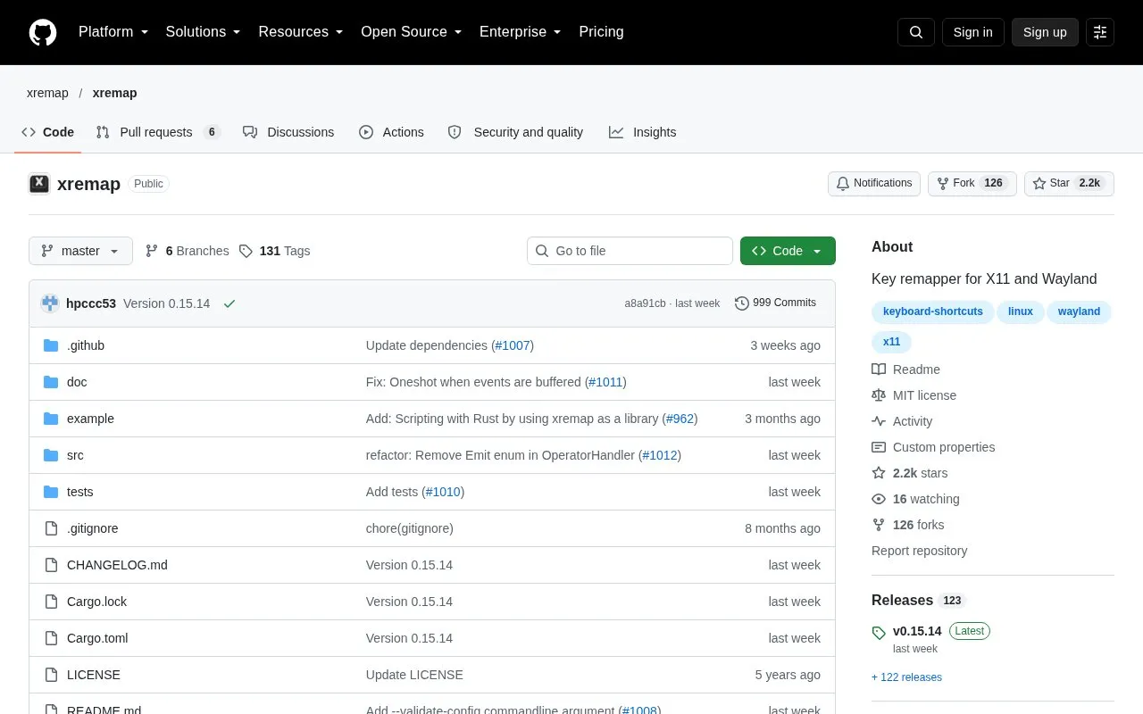Star the xremap repository
Screen dimensions: 1143x714
(x=1069, y=183)
